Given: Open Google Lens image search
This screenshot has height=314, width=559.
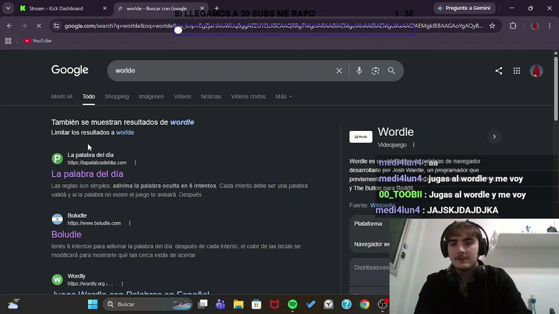Looking at the screenshot, I should pyautogui.click(x=375, y=71).
